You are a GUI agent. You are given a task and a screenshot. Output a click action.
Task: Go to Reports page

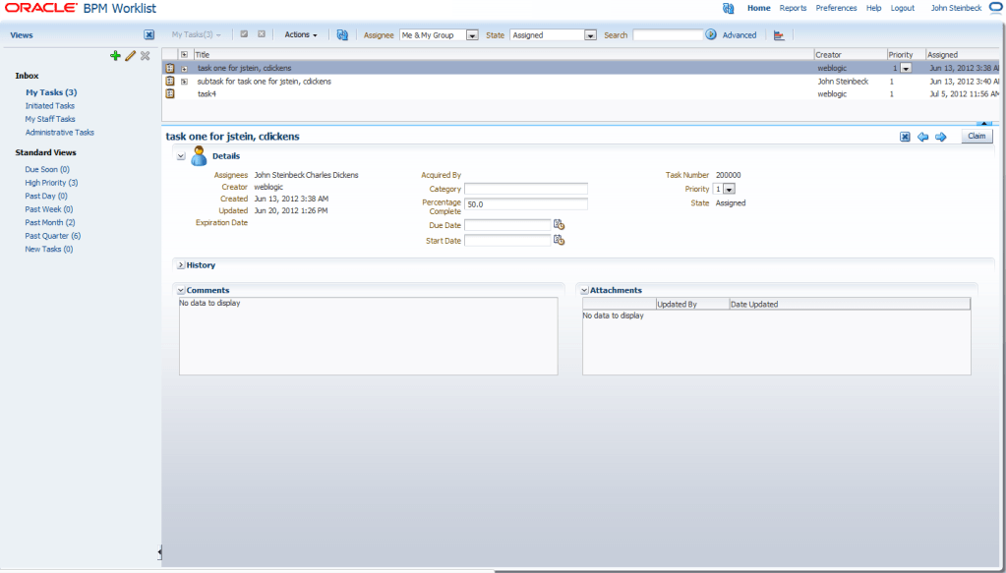tap(793, 8)
